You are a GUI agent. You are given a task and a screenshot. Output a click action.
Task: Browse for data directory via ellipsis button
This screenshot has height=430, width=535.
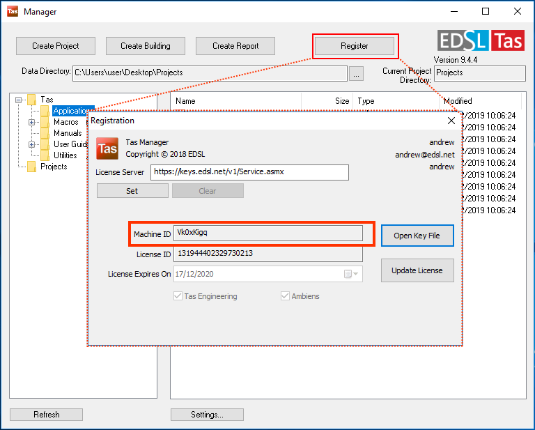[x=356, y=74]
